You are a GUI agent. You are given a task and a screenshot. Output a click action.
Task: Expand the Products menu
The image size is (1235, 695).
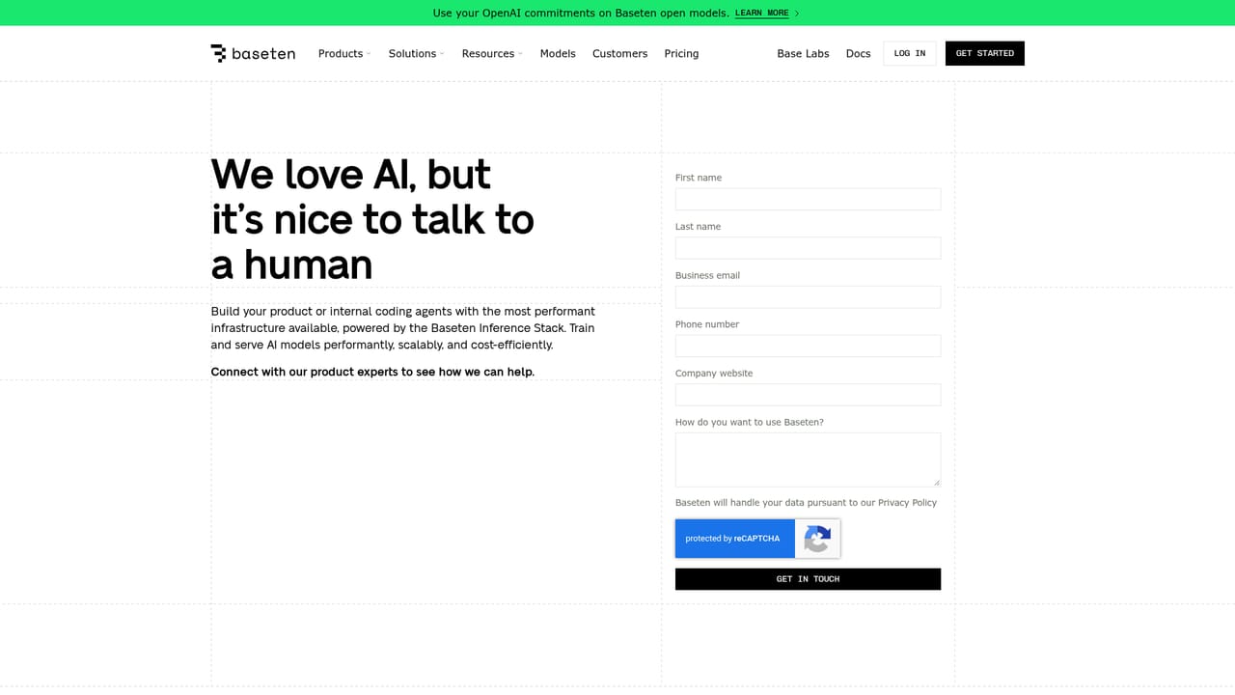[x=344, y=53]
